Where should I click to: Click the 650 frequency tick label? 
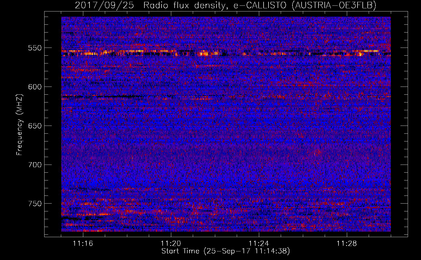(35, 126)
